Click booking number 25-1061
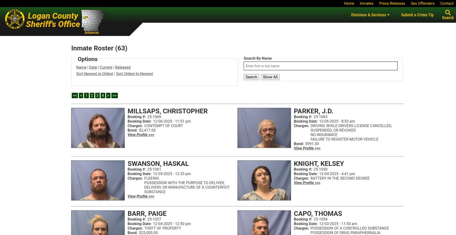This screenshot has height=235, width=456. tap(154, 169)
